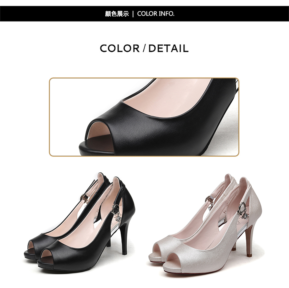The image size is (289, 288).
Task: Click the word COLOR in the heading
Action: (x=120, y=48)
